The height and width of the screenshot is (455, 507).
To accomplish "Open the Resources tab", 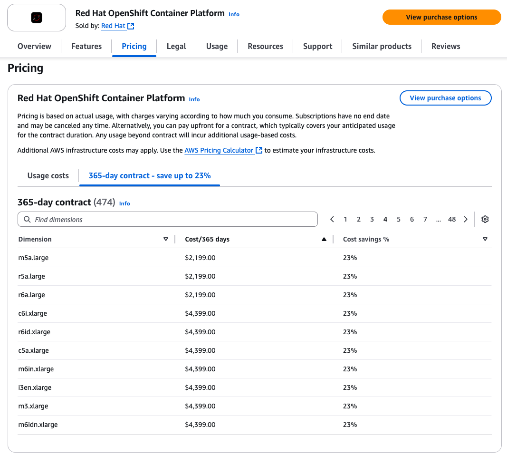I will pos(266,46).
